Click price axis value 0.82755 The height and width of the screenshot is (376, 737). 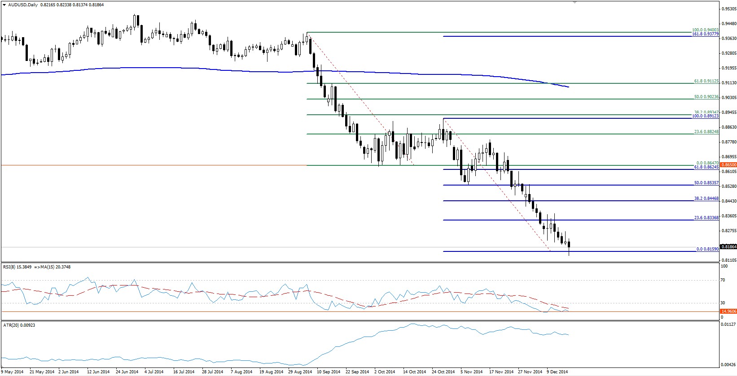[x=729, y=231]
